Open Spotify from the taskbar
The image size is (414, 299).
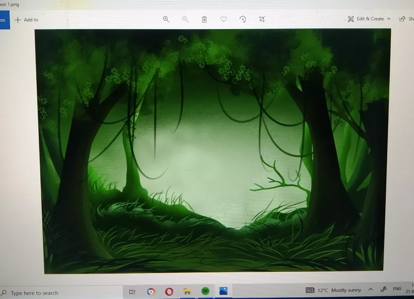(205, 291)
